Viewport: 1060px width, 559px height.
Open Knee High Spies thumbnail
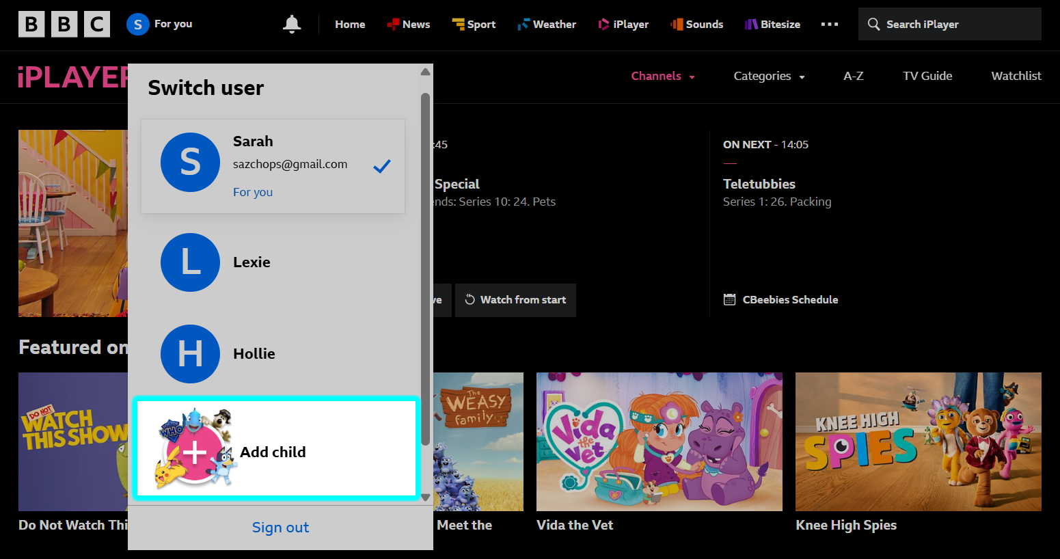tap(919, 441)
